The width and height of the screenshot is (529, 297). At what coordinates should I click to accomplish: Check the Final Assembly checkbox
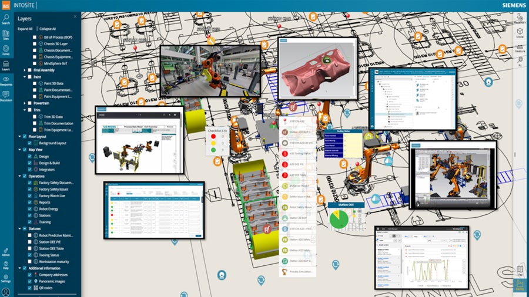(x=30, y=70)
